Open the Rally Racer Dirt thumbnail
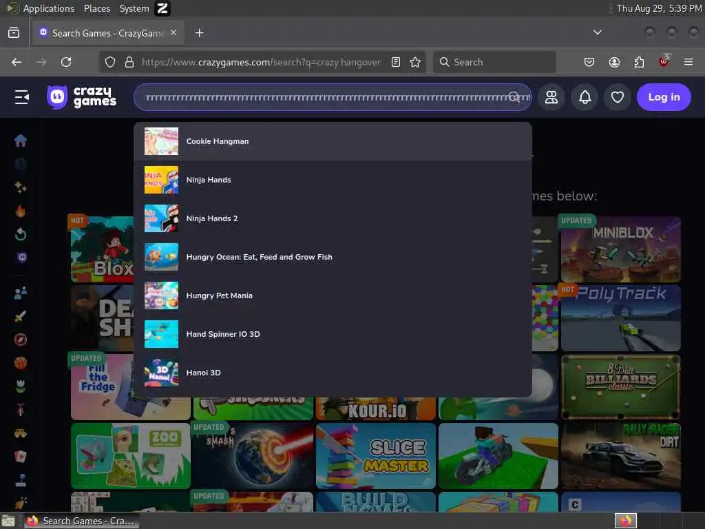The width and height of the screenshot is (705, 529). point(620,456)
